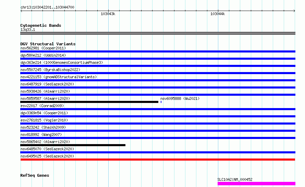Screen dimensions: 305x187
Task: Open the dgv3369n54 (Cooper2011) blue bar
Action: tap(158, 116)
